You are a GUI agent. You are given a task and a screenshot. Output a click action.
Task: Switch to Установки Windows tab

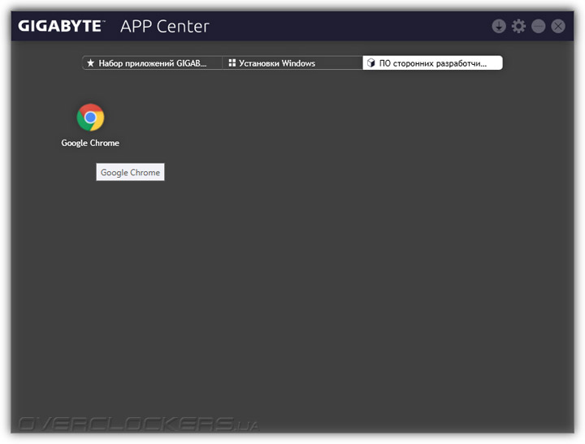tap(292, 63)
